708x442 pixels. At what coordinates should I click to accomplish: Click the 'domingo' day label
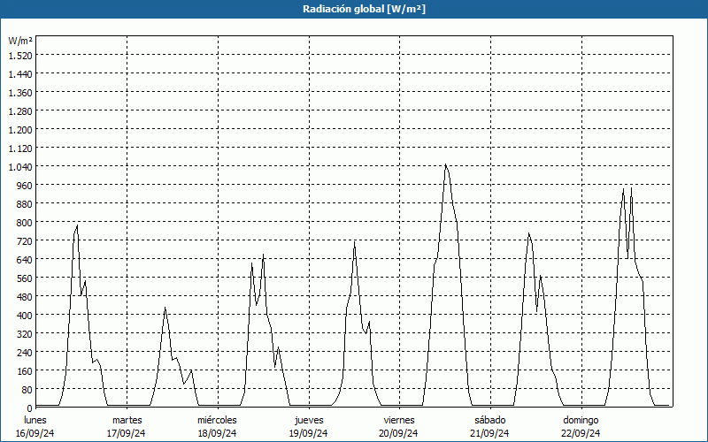(x=581, y=420)
